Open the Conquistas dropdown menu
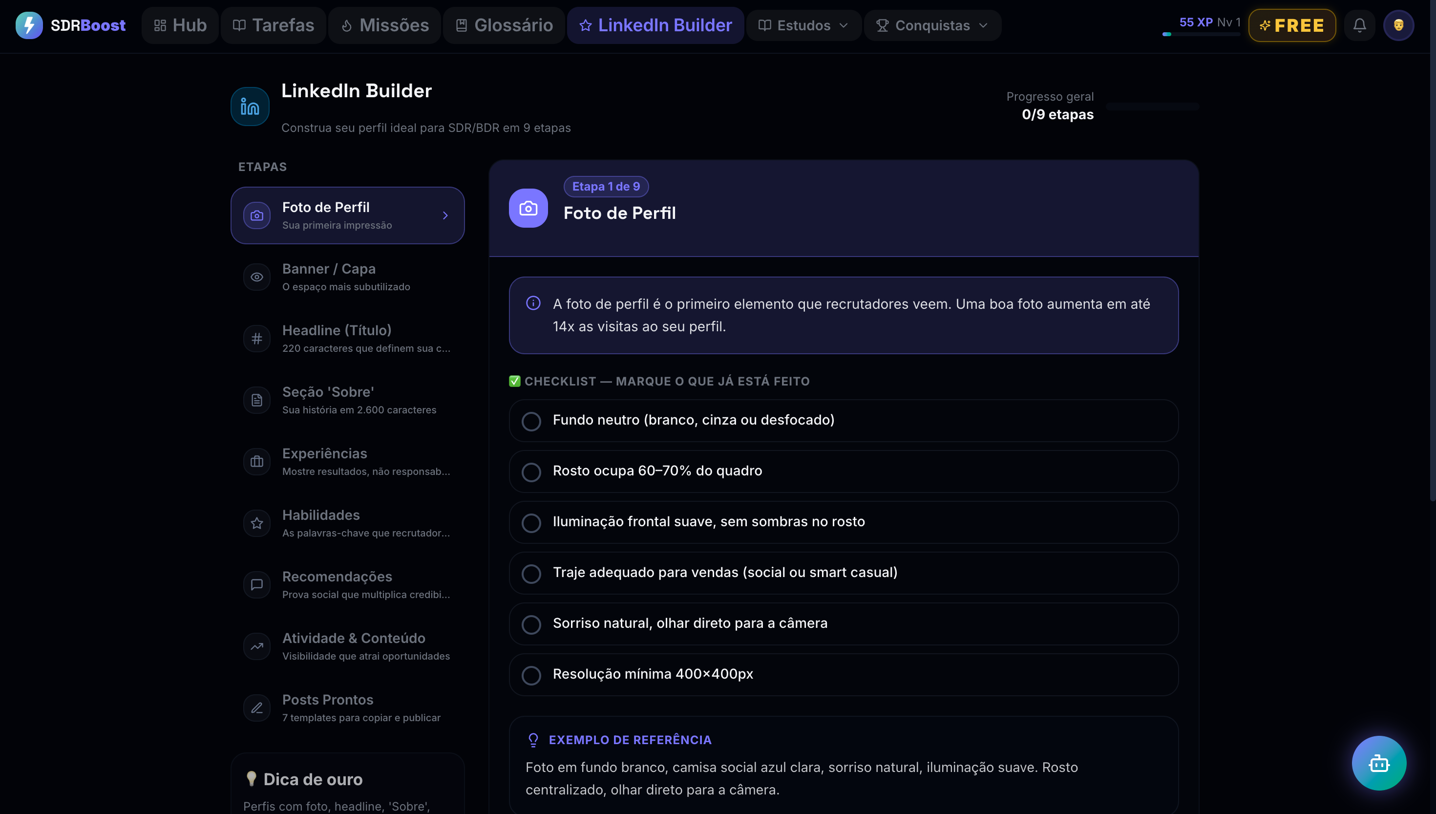The image size is (1436, 814). tap(931, 25)
